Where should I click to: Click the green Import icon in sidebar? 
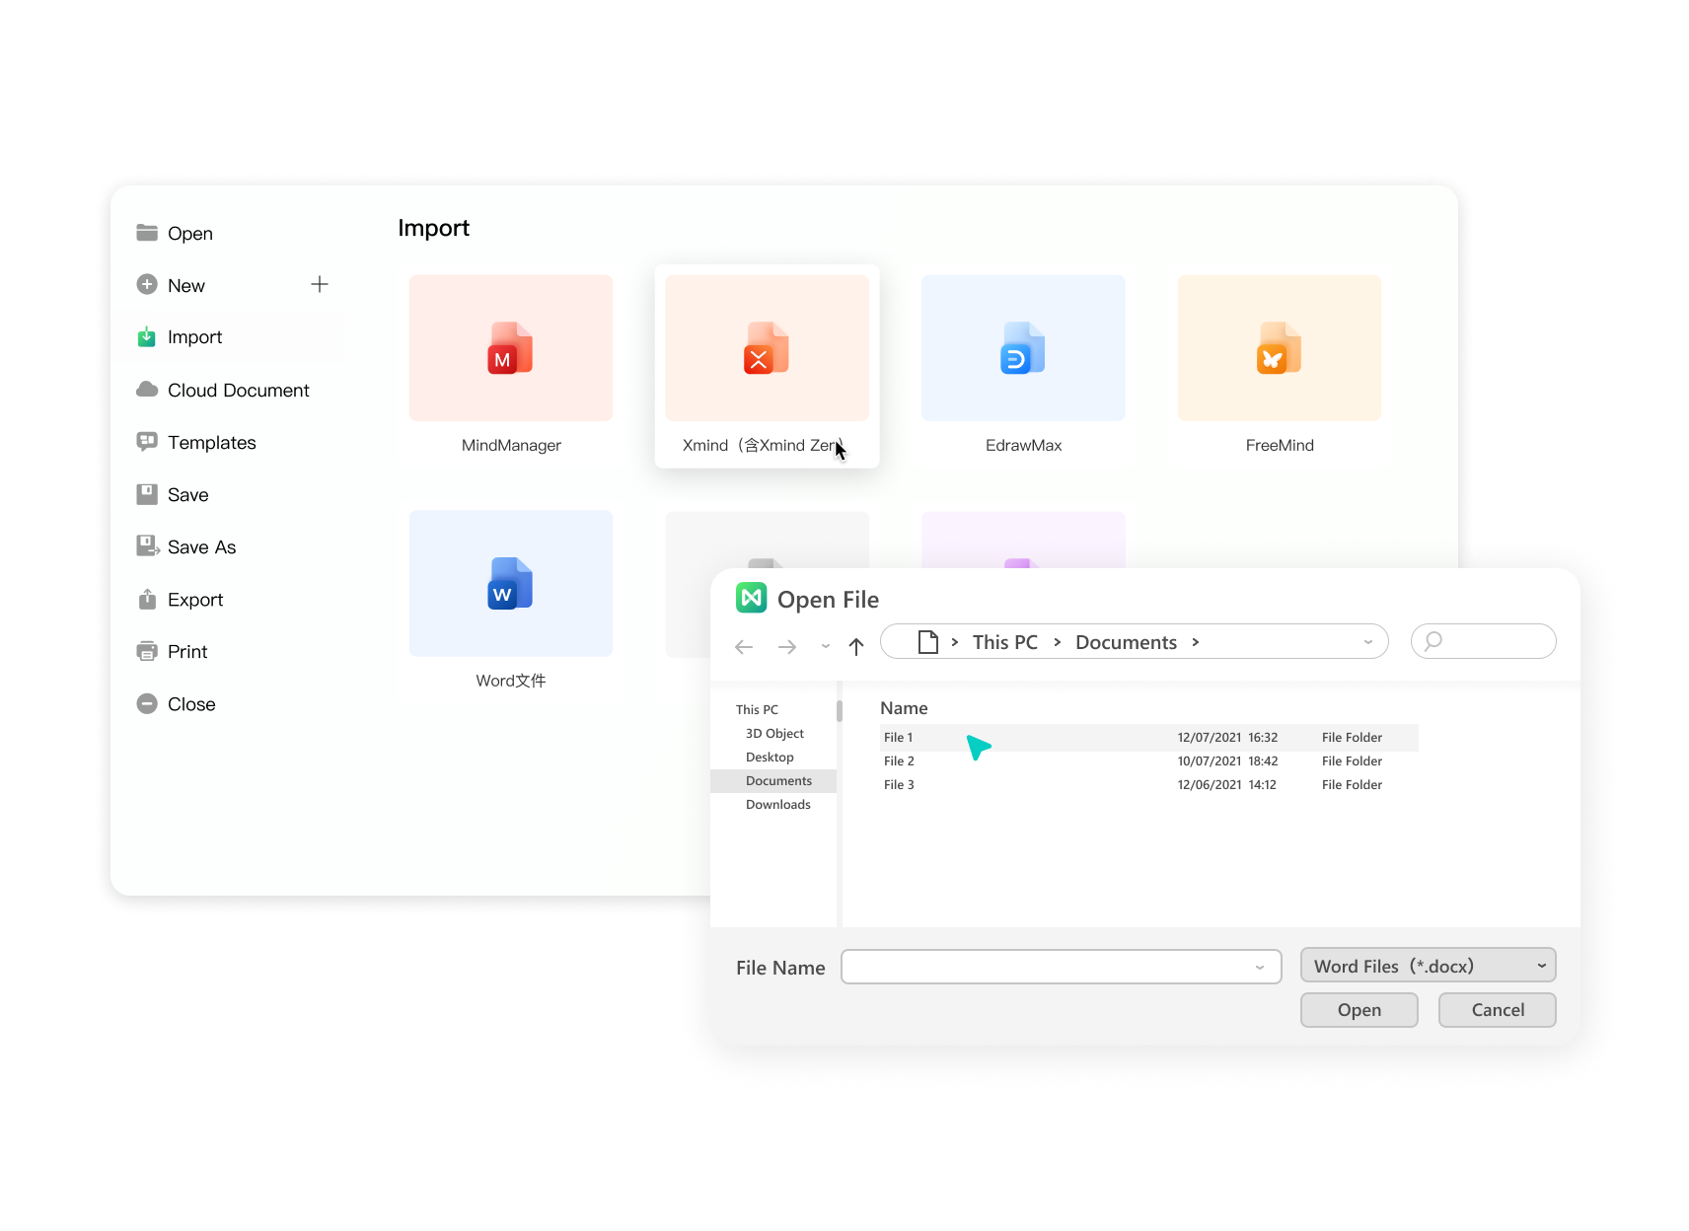coord(147,337)
